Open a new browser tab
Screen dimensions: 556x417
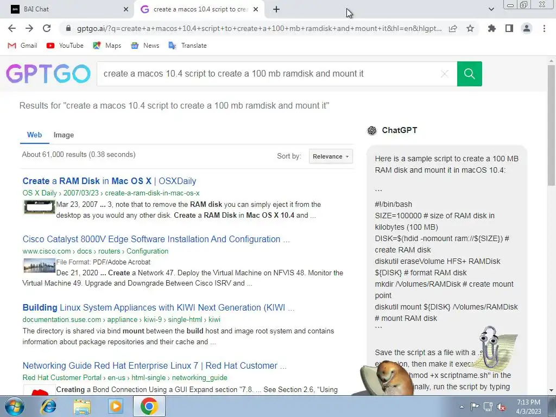click(276, 10)
